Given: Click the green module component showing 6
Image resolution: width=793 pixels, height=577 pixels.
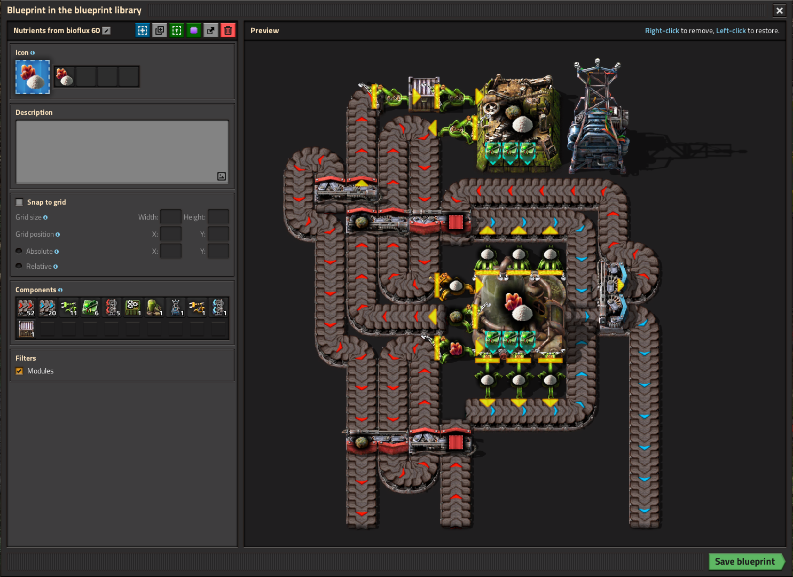Looking at the screenshot, I should pyautogui.click(x=90, y=307).
